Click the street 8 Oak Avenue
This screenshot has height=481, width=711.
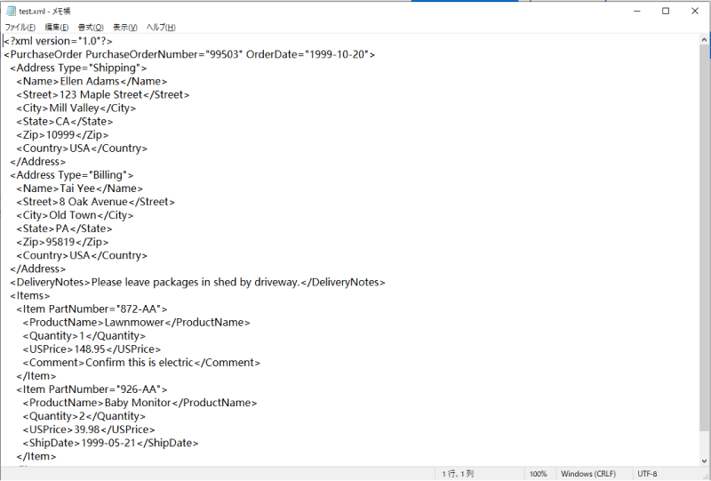(x=93, y=202)
